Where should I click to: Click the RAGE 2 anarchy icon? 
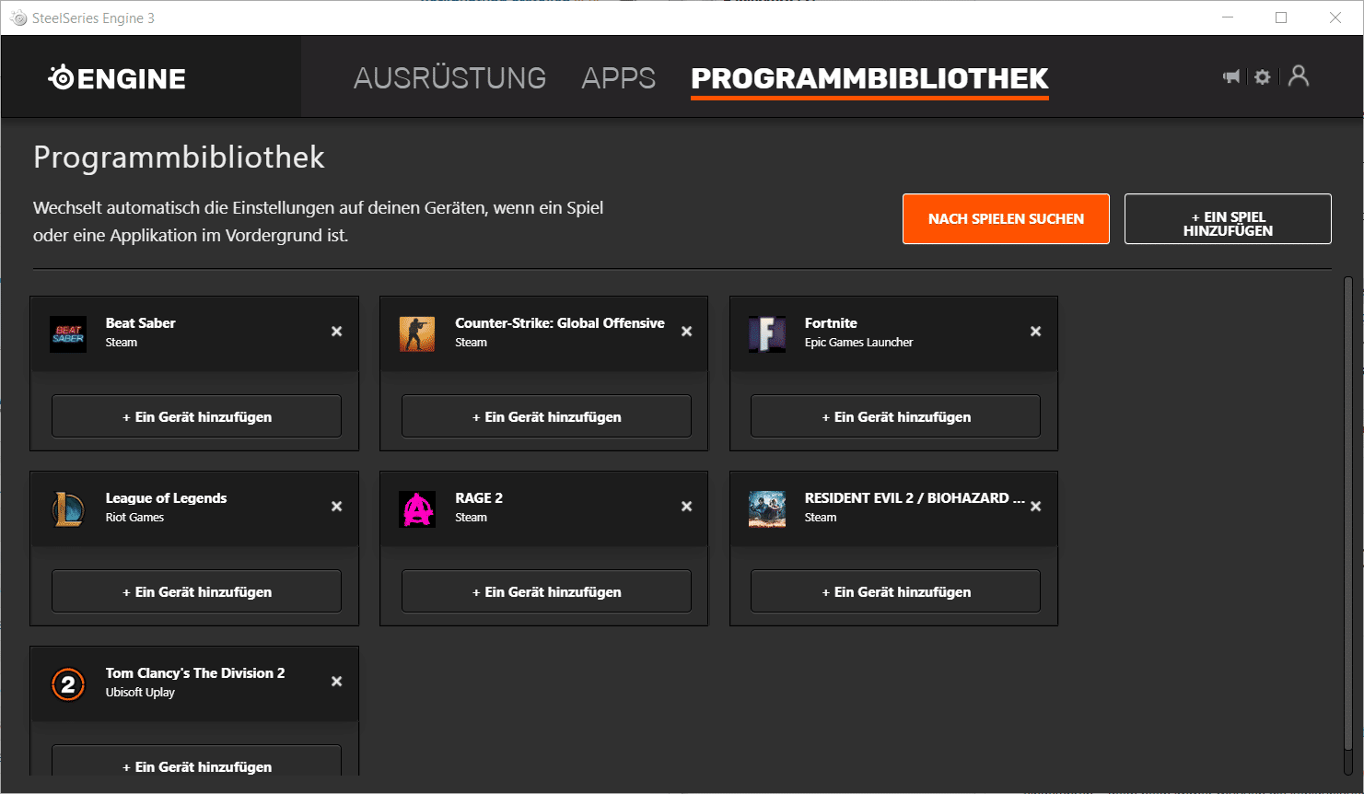point(417,508)
